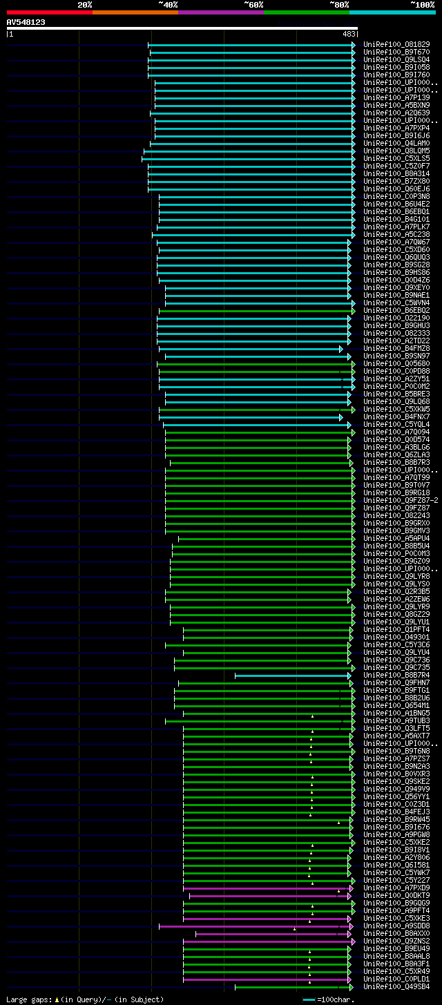Viewport: 442px width, 1005px height.
Task: Click UniRef100_C0P3N8 label
Action: [x=396, y=196]
